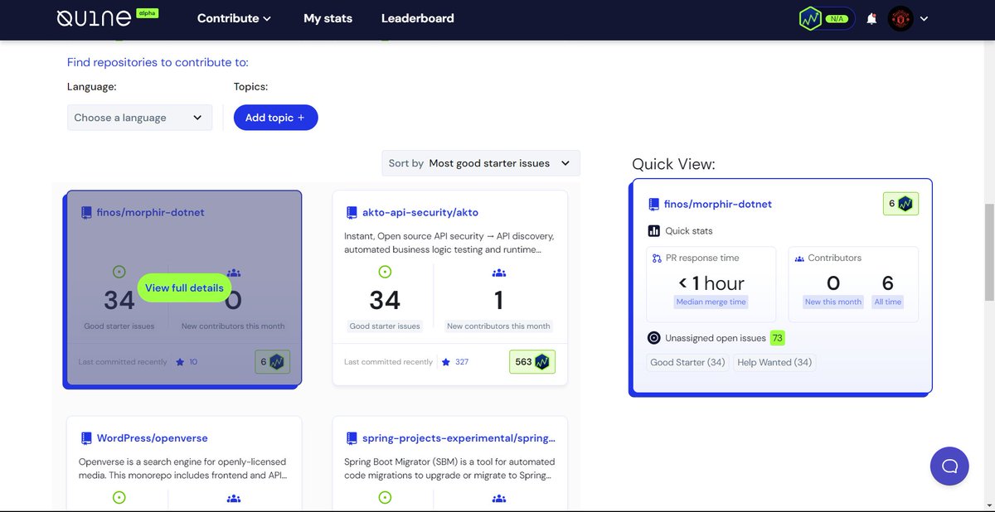Click star icon with 327 on akto card
995x512 pixels.
tap(446, 362)
